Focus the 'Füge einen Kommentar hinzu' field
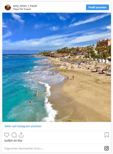Screen dimensions: 113x154 pos(53,148)
